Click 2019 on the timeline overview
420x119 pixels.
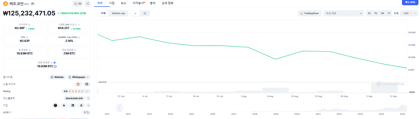coord(276,114)
